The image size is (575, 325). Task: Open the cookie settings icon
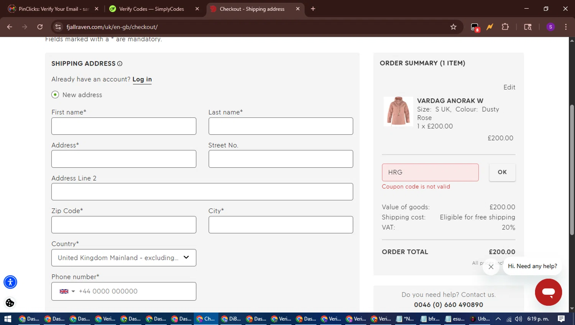(x=10, y=303)
